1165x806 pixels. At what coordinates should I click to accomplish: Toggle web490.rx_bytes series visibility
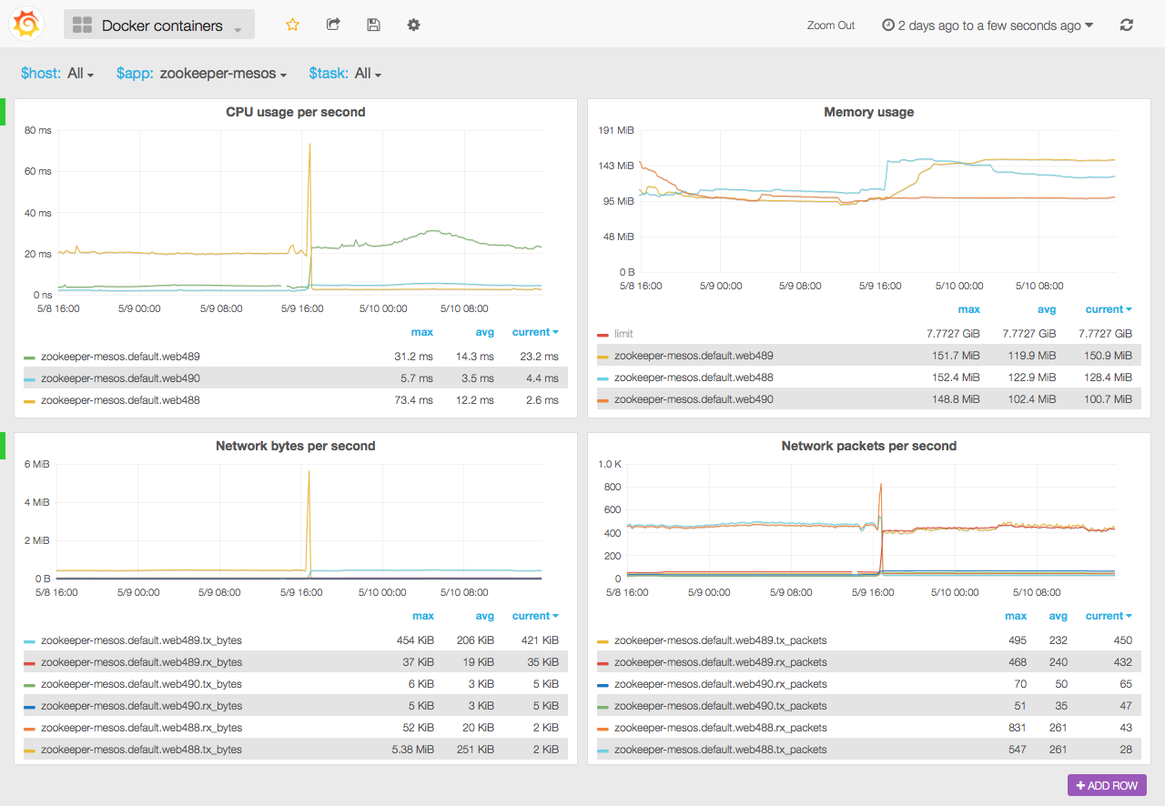coord(141,706)
